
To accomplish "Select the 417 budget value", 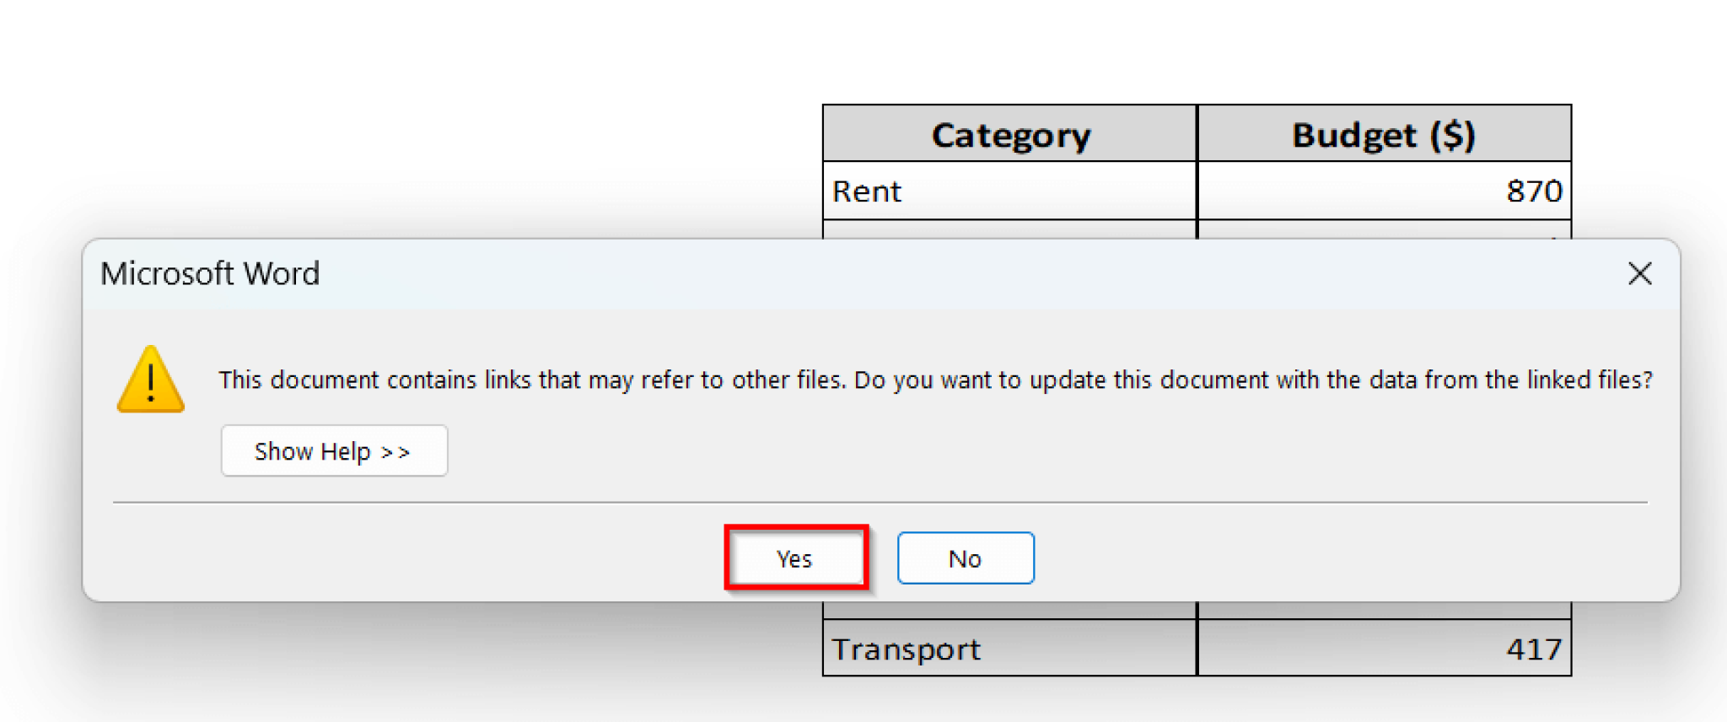I will coord(1535,649).
